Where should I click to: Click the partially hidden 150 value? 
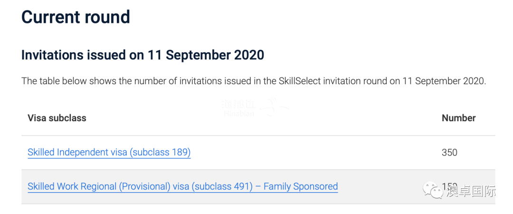[x=449, y=186]
